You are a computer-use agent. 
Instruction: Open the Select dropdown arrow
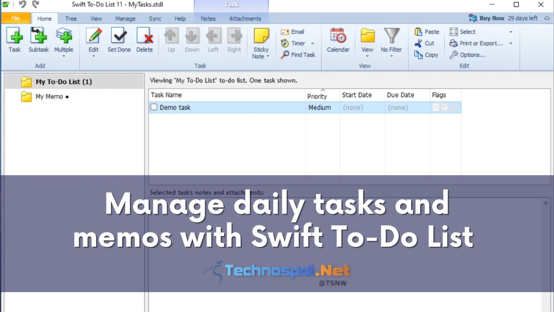tap(511, 32)
